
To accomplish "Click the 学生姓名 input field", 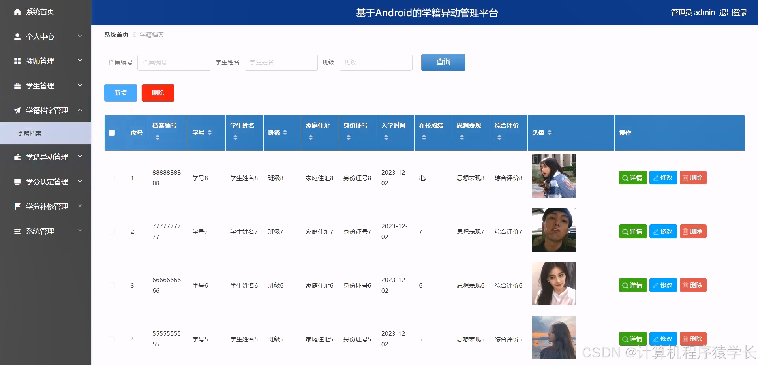I will click(x=281, y=62).
